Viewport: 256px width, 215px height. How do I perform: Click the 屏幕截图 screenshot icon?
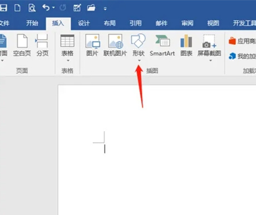209,41
